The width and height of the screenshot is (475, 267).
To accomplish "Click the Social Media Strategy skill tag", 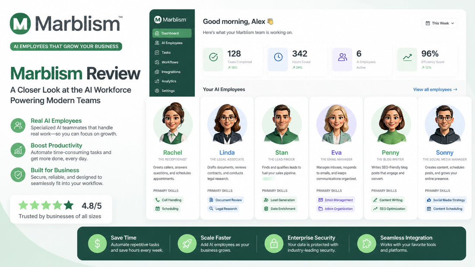I will (x=446, y=200).
